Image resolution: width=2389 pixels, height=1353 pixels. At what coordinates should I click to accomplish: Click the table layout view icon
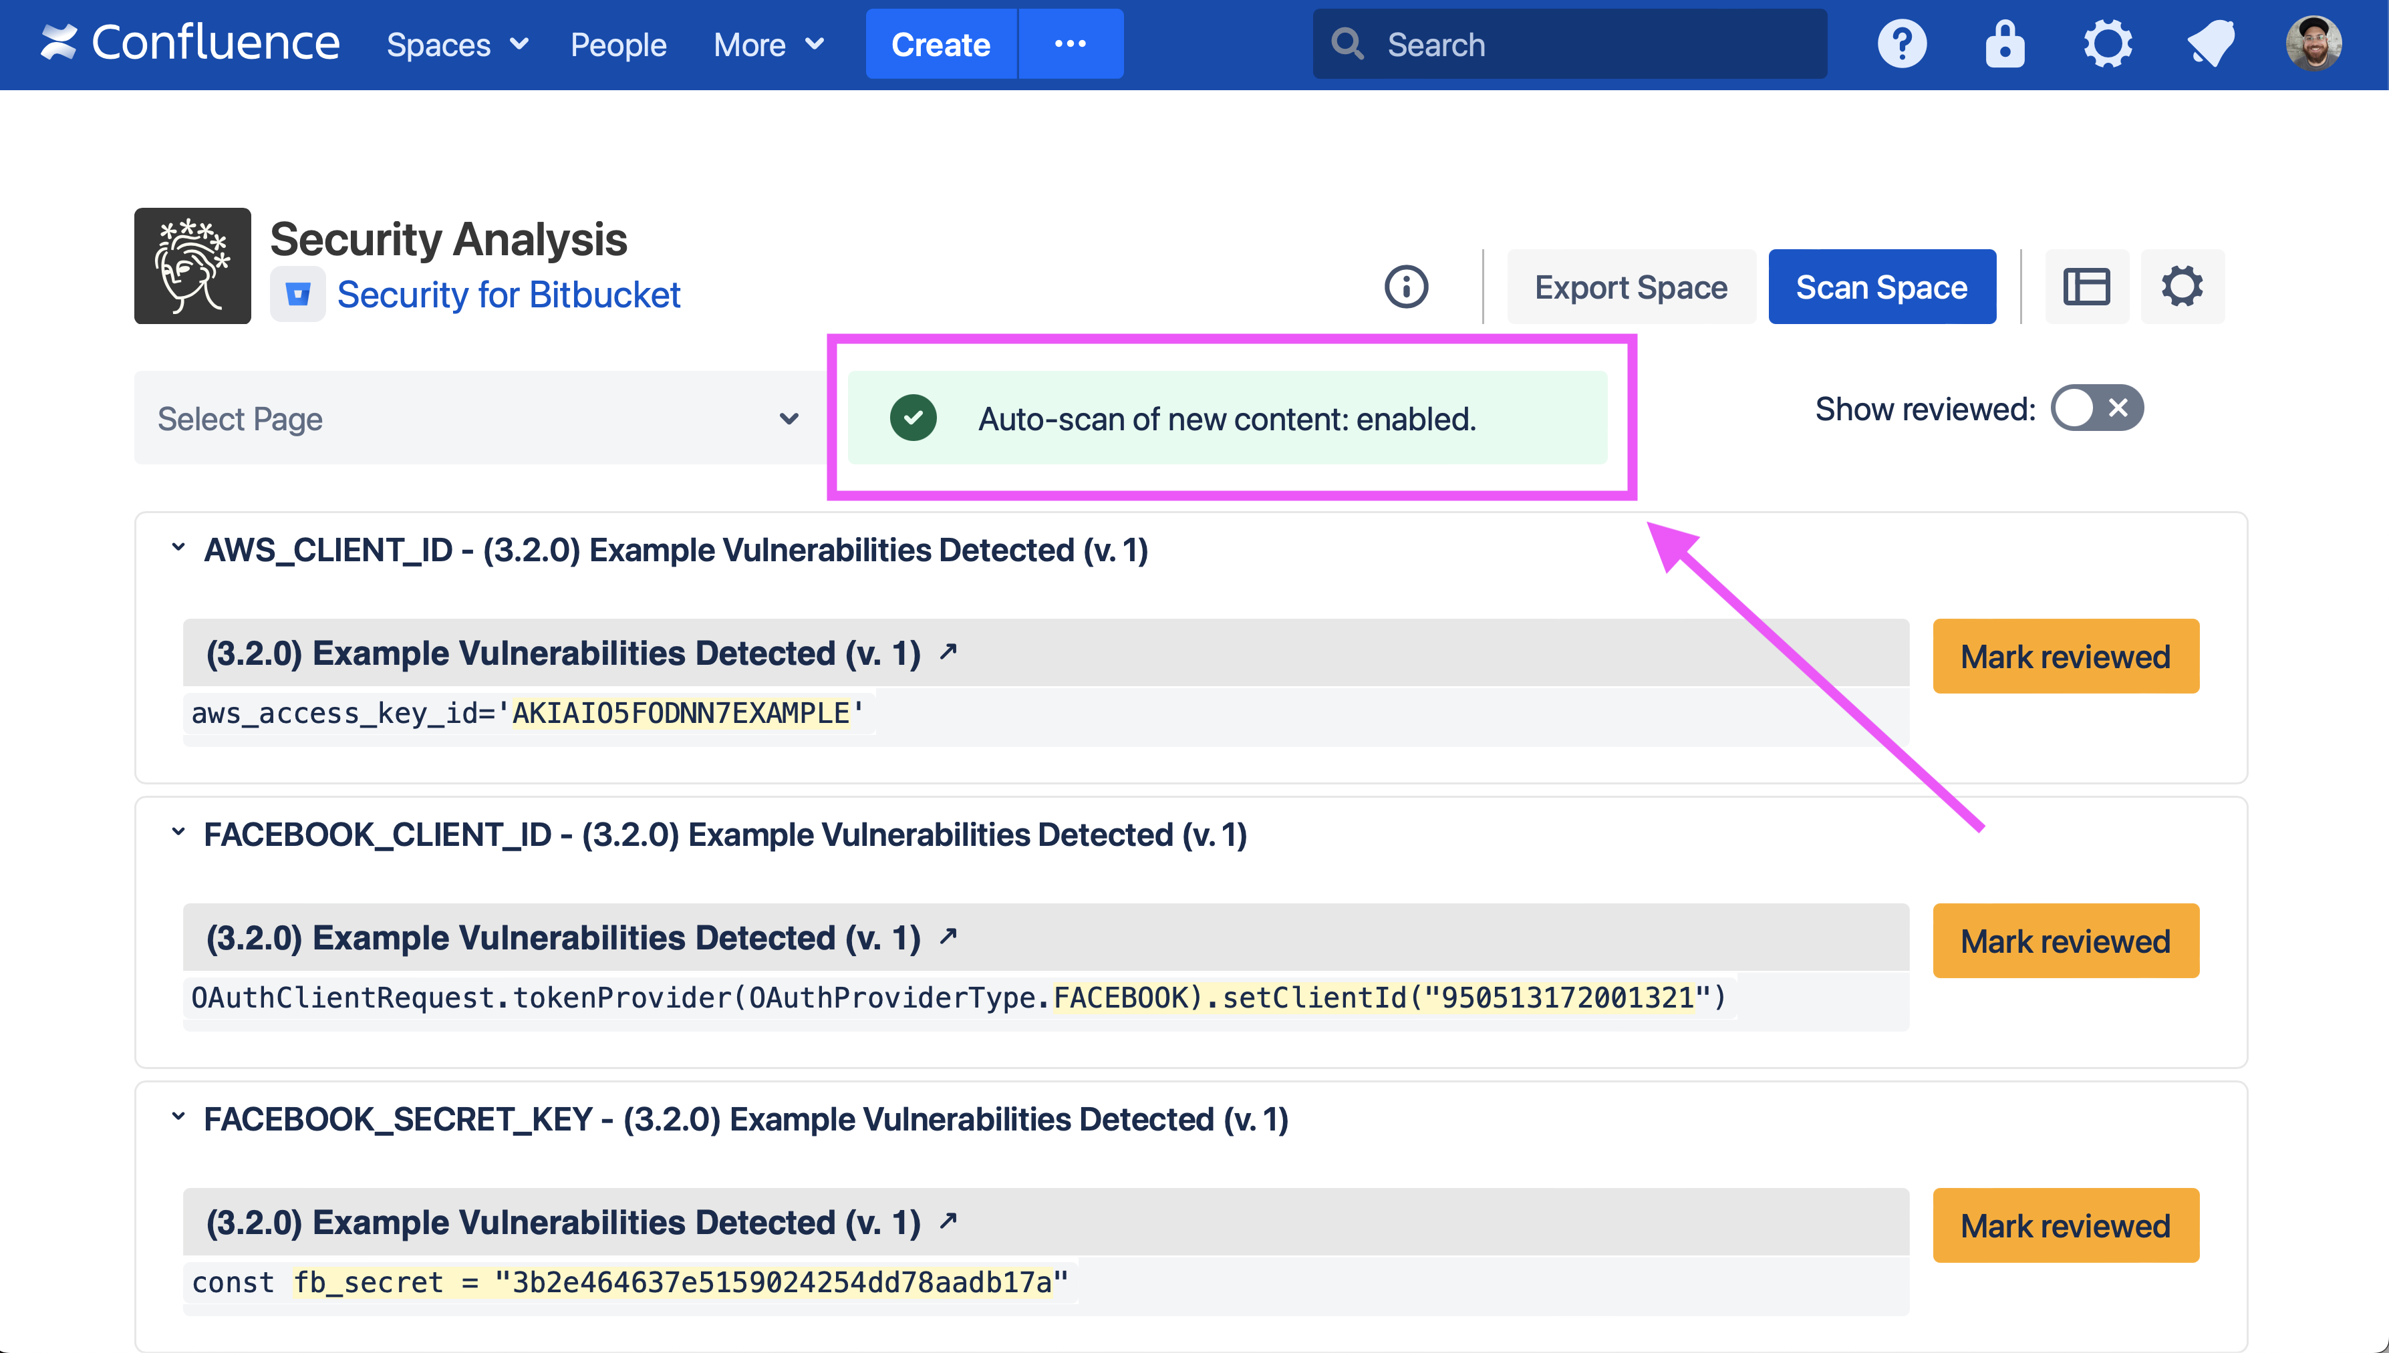click(2086, 287)
